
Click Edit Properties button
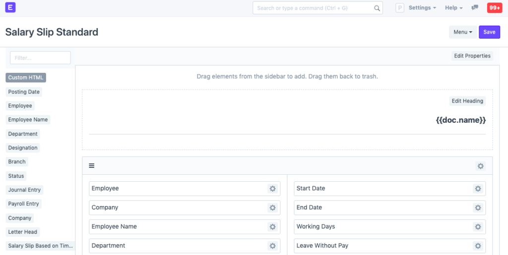tap(472, 56)
